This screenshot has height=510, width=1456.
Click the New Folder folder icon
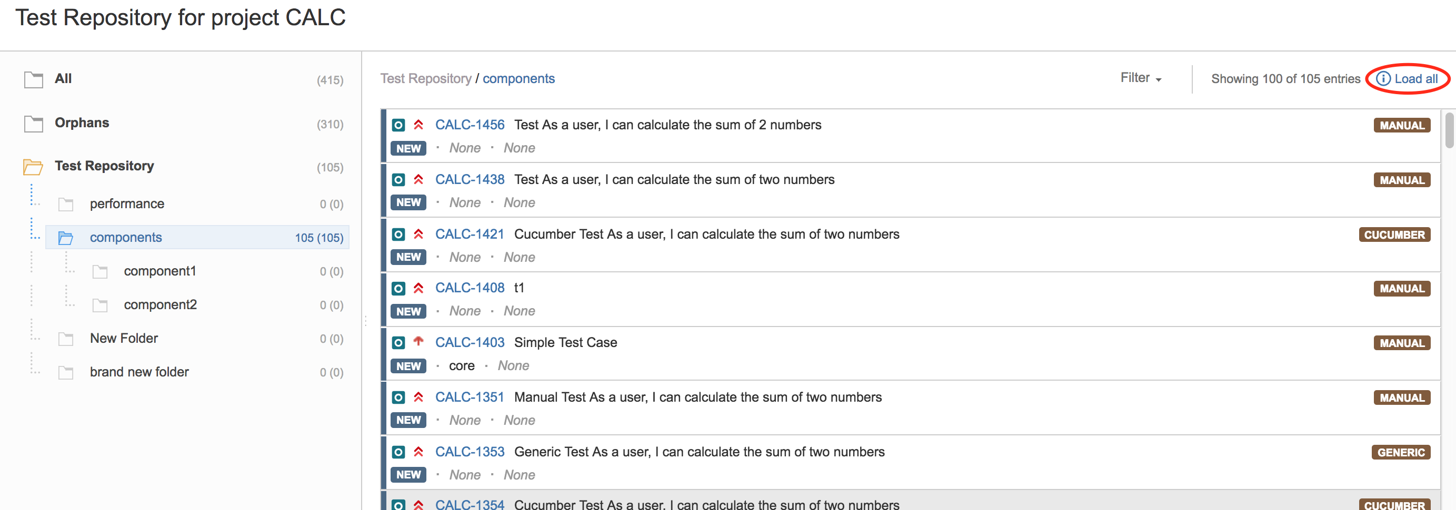[x=66, y=339]
